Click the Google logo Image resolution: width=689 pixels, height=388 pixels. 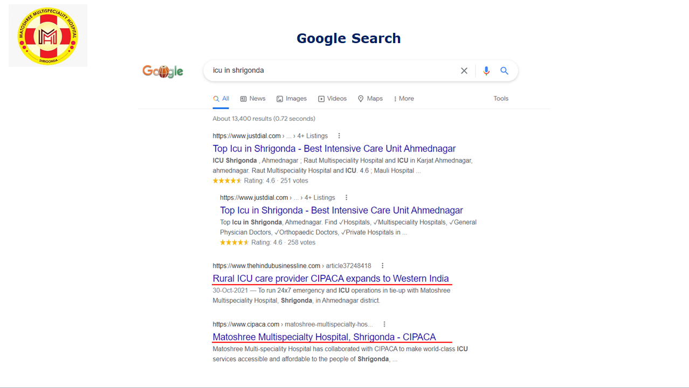tap(163, 71)
